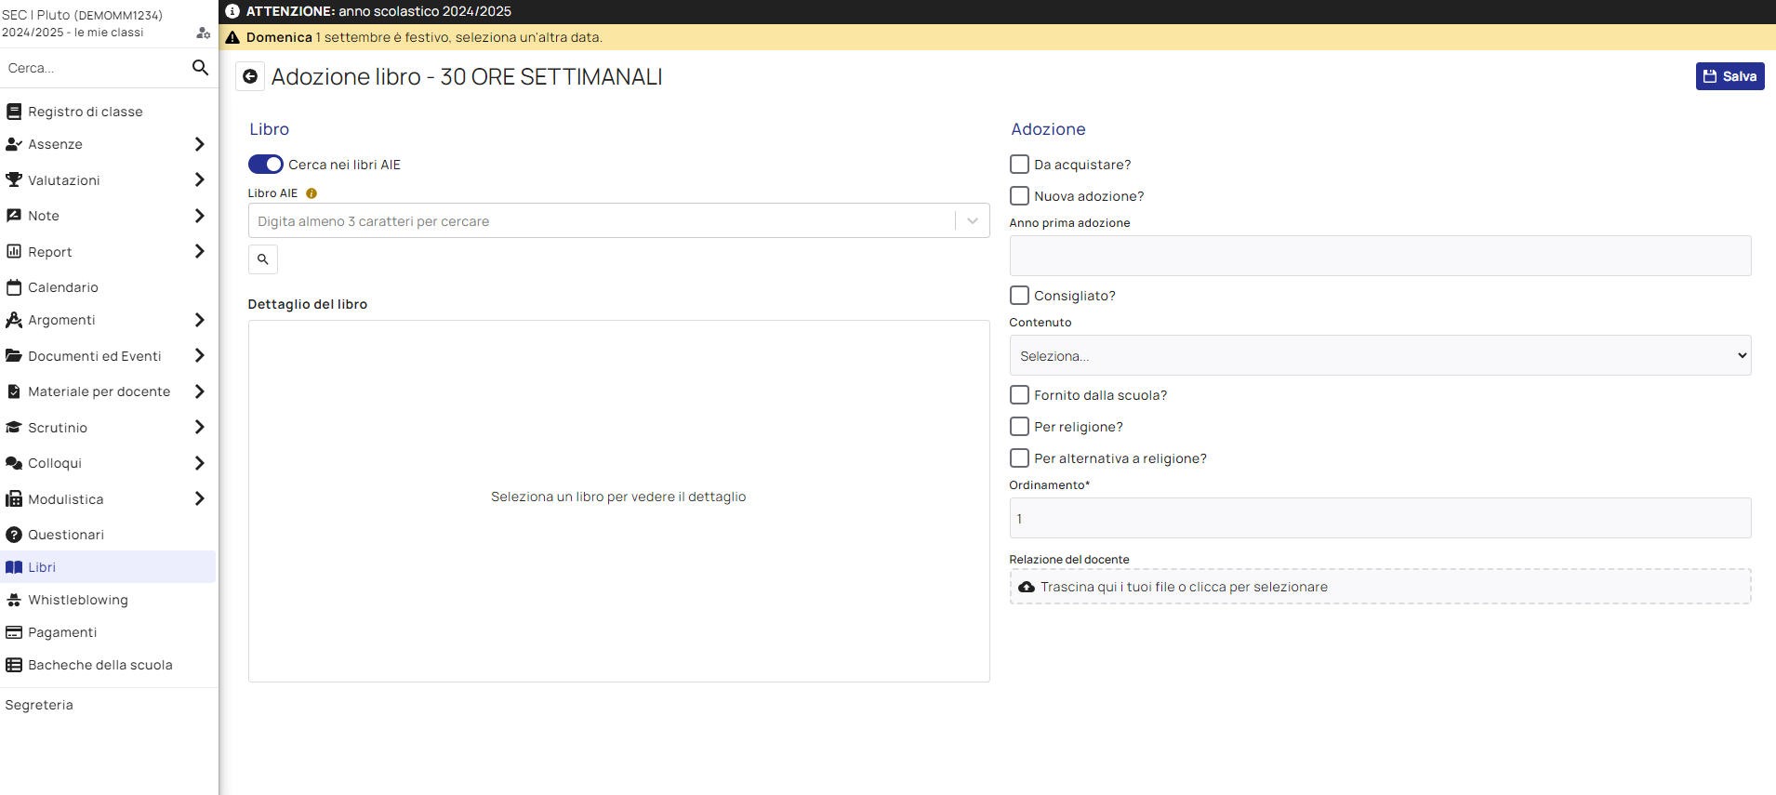The width and height of the screenshot is (1776, 795).
Task: Expand the Materiale per docente chevron
Action: [x=199, y=391]
